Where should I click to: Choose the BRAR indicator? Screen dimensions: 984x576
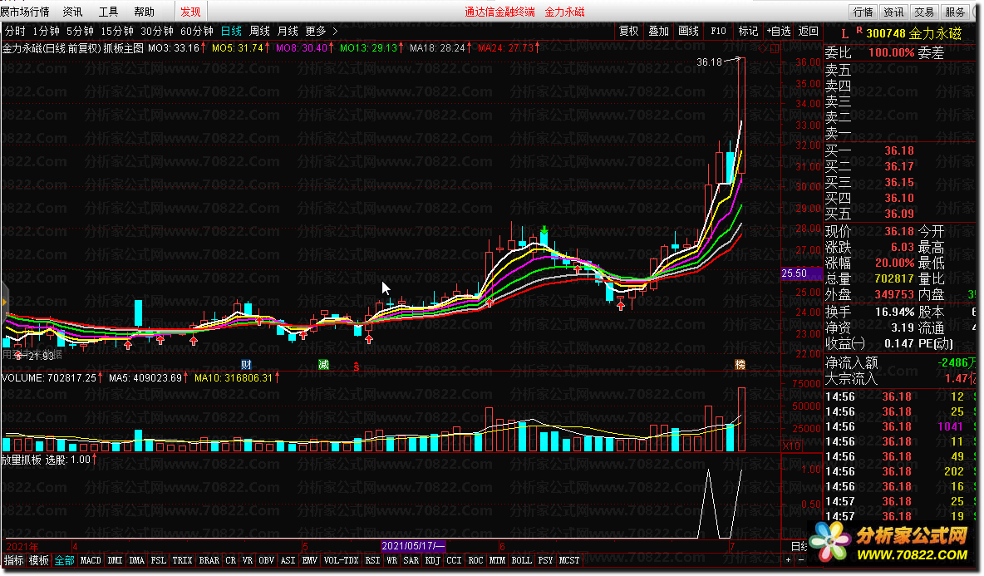click(209, 560)
